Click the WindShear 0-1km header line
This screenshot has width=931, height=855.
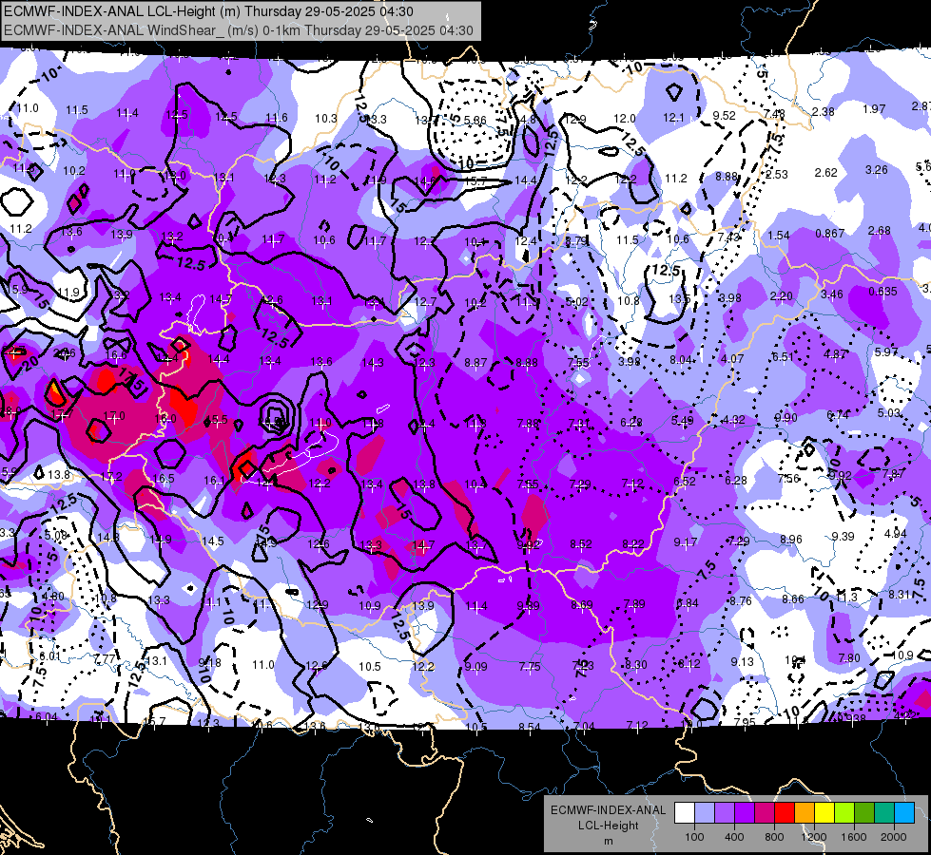pyautogui.click(x=239, y=30)
